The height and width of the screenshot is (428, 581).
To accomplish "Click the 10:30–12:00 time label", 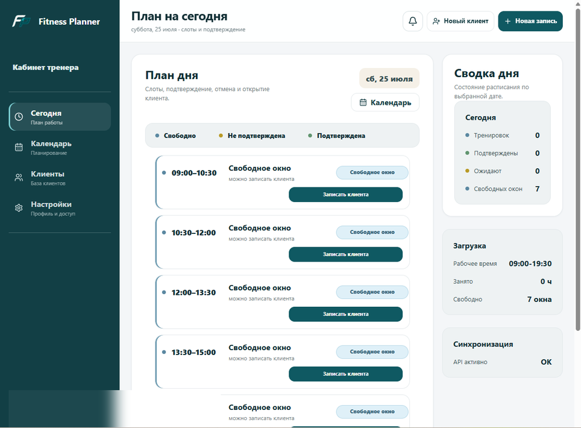I will (193, 233).
